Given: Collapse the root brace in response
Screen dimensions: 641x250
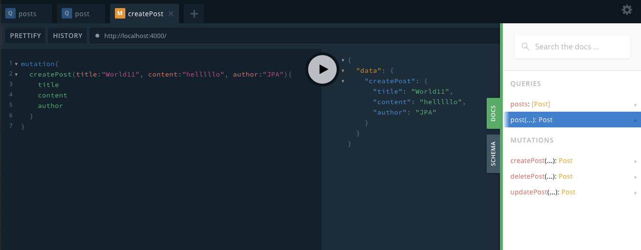Looking at the screenshot, I should pos(343,60).
